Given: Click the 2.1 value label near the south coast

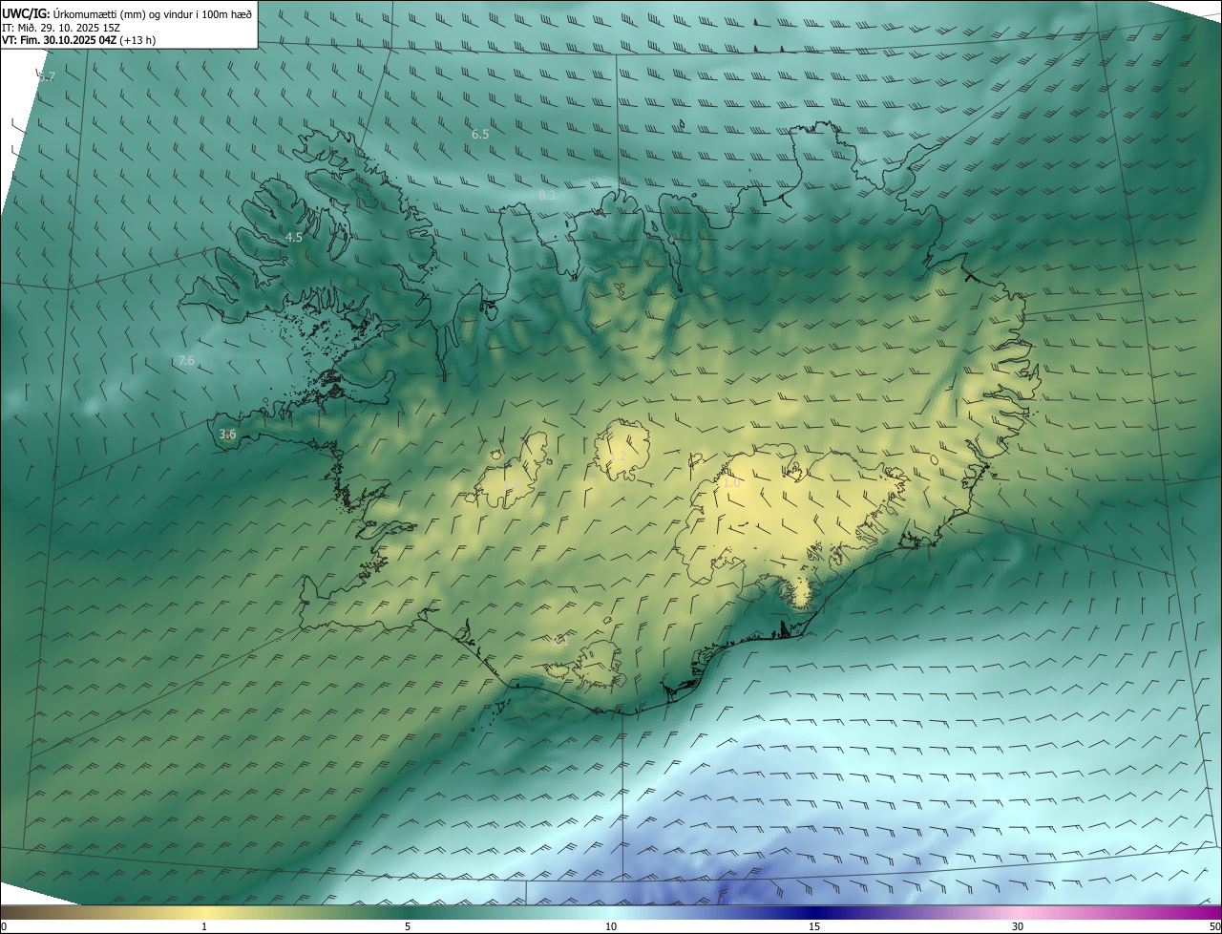Looking at the screenshot, I should point(559,641).
